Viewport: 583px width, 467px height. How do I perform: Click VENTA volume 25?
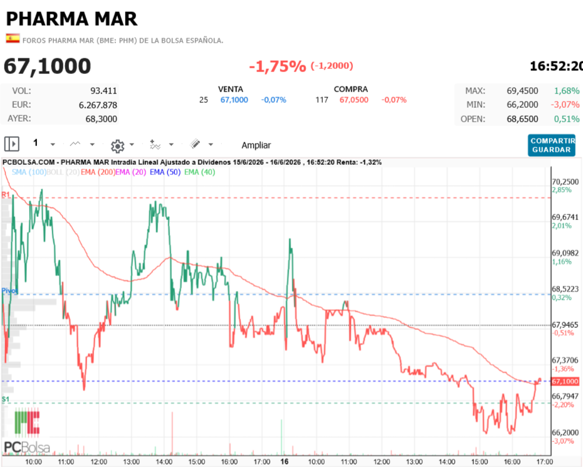[x=204, y=100]
